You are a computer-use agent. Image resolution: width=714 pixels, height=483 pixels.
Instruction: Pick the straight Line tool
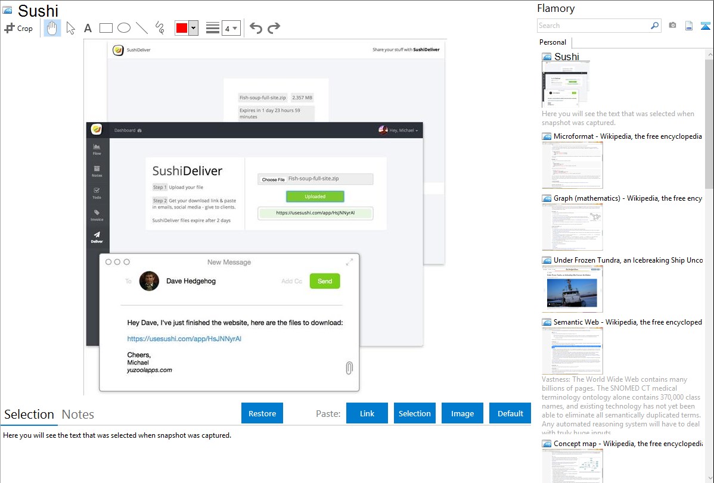click(x=142, y=28)
